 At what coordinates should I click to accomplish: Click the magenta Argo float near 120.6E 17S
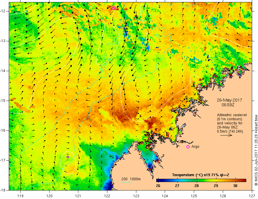click(x=68, y=157)
